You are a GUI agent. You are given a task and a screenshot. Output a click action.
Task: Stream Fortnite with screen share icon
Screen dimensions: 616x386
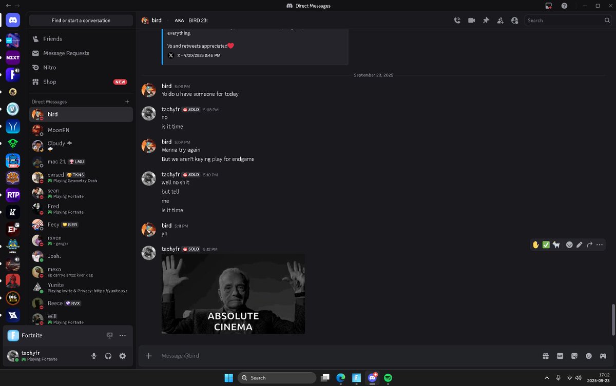(x=109, y=335)
